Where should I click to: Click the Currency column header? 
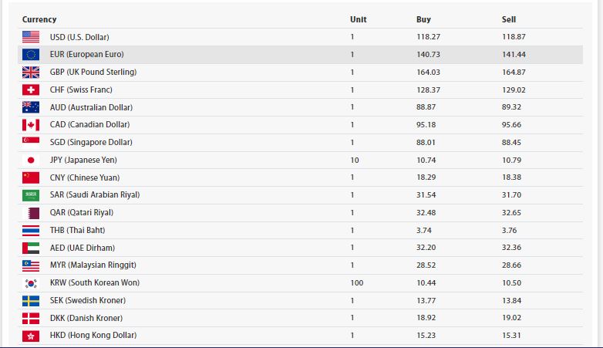click(x=39, y=19)
